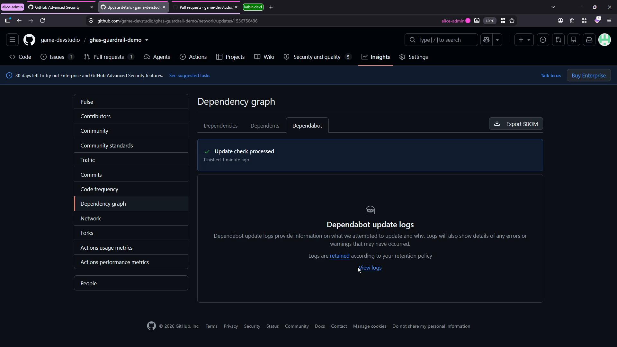Open Forks in Insights sidebar
Screen dimensions: 617x347
(x=131, y=233)
